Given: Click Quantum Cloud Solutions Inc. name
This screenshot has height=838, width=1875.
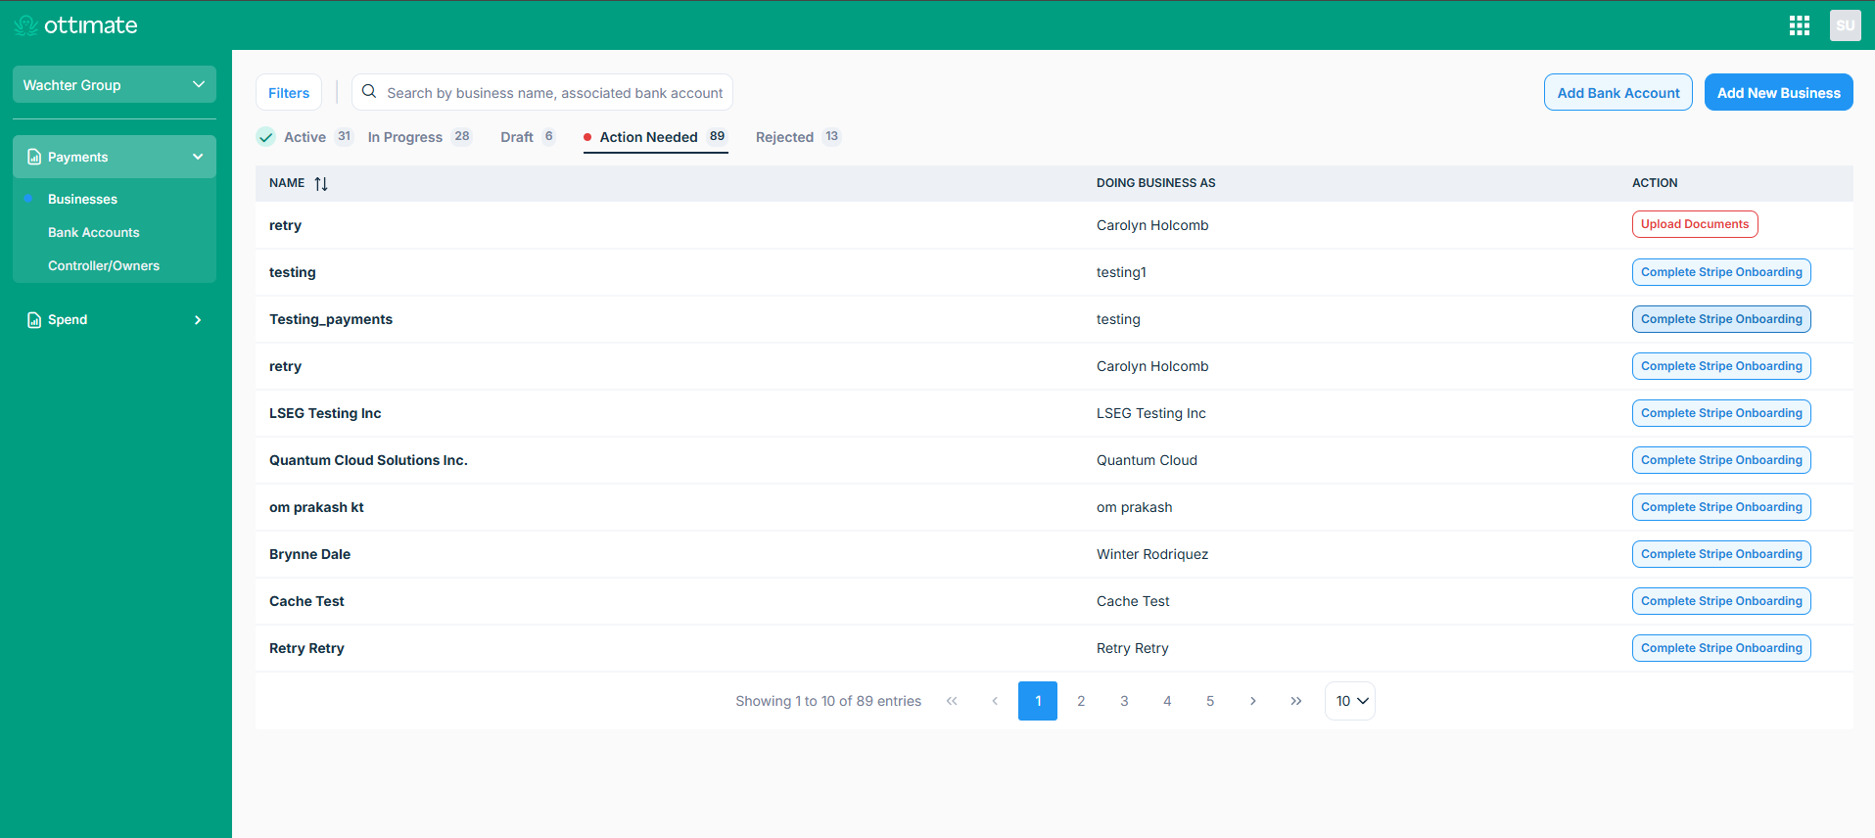Looking at the screenshot, I should [x=368, y=460].
